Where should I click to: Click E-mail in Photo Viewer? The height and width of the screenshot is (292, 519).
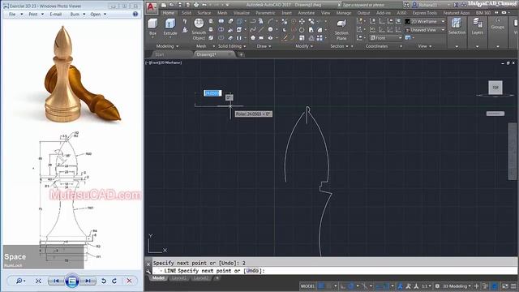click(x=56, y=15)
